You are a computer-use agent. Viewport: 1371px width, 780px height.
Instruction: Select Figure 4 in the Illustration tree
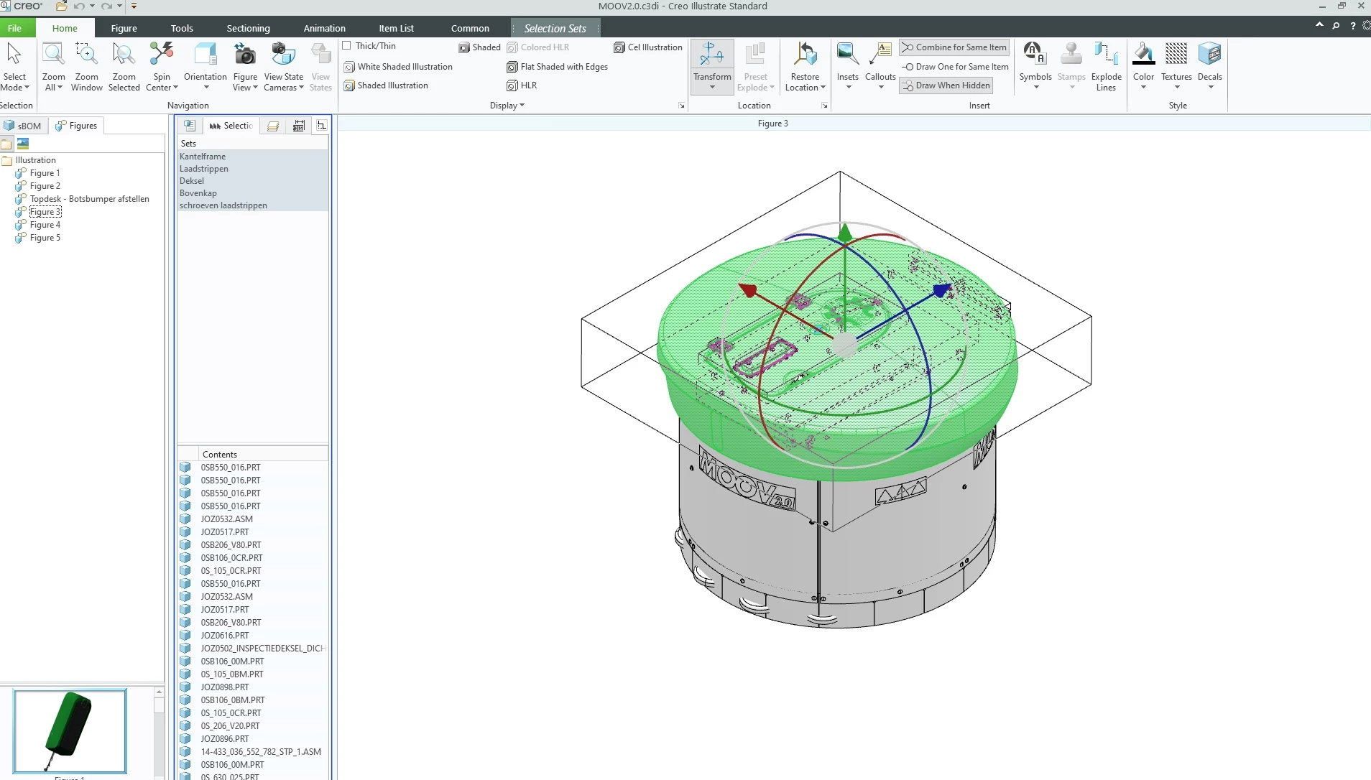pyautogui.click(x=45, y=225)
